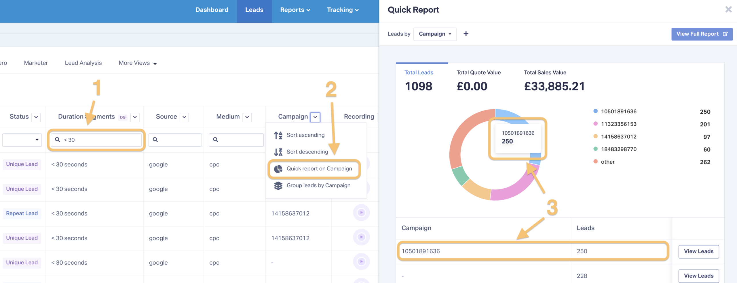Open the Status filter select box

[22, 140]
